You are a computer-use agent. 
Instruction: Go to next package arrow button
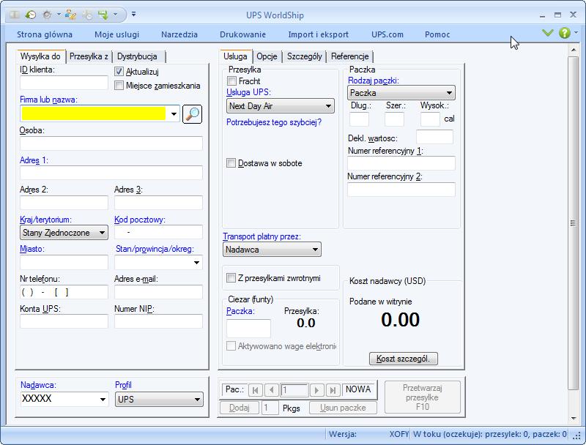tap(316, 390)
